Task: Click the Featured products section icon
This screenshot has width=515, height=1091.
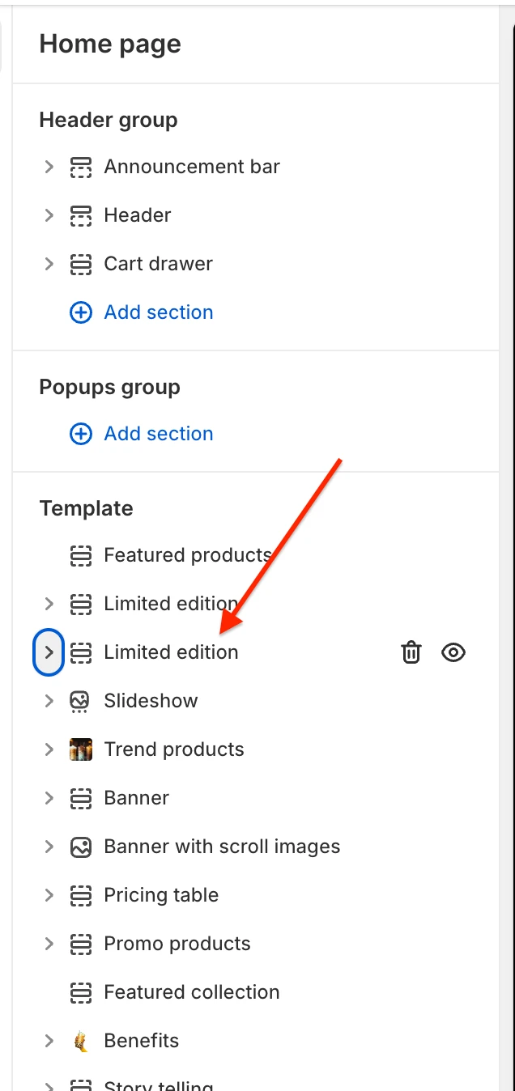Action: (80, 555)
